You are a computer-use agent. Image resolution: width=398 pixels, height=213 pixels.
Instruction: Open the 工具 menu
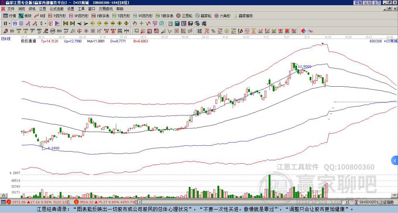[81, 9]
